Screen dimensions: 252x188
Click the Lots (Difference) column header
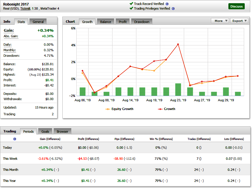click(x=234, y=139)
